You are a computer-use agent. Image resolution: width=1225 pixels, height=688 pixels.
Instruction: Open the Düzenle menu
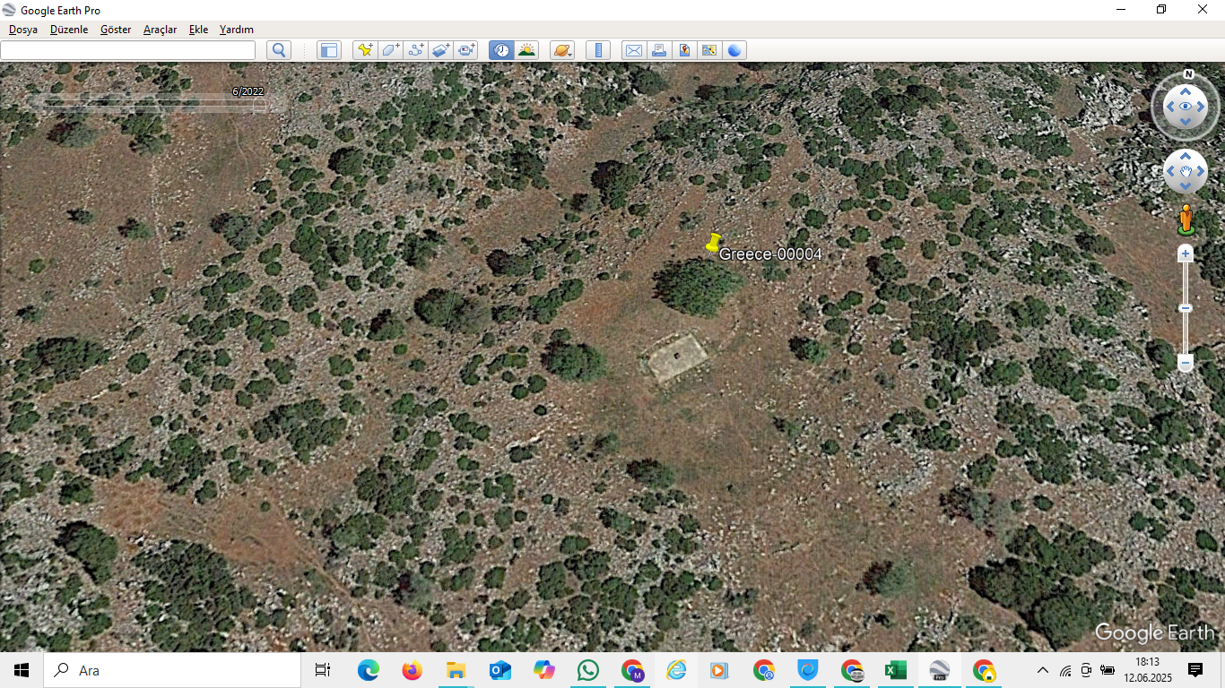tap(69, 30)
